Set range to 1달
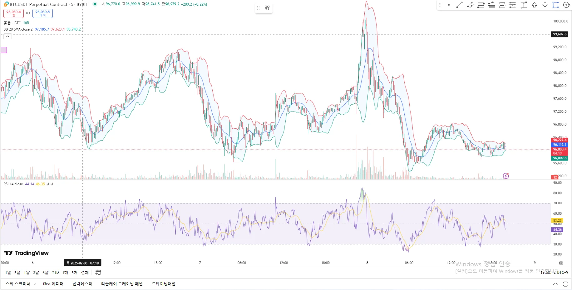This screenshot has width=572, height=290. click(x=27, y=273)
